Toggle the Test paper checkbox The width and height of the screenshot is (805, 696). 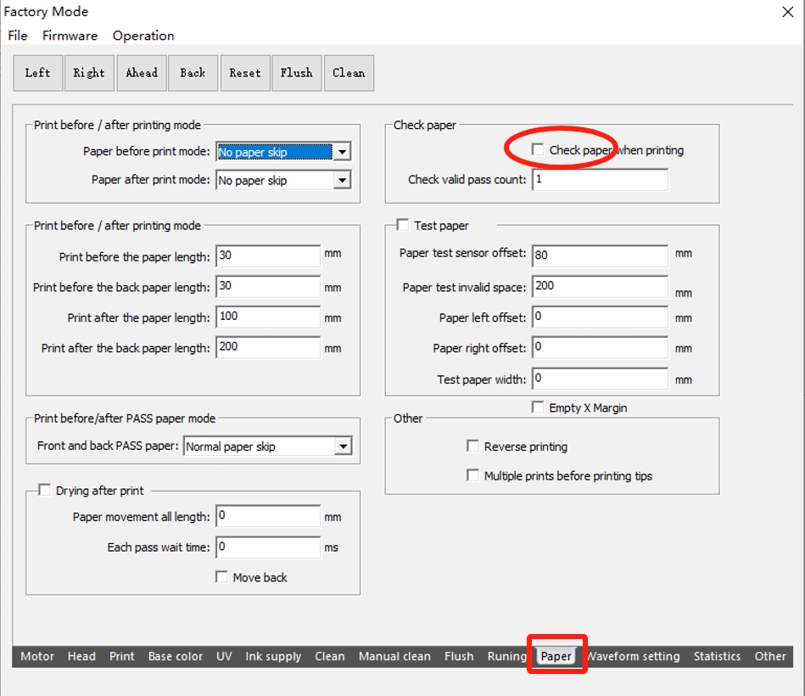pos(403,226)
